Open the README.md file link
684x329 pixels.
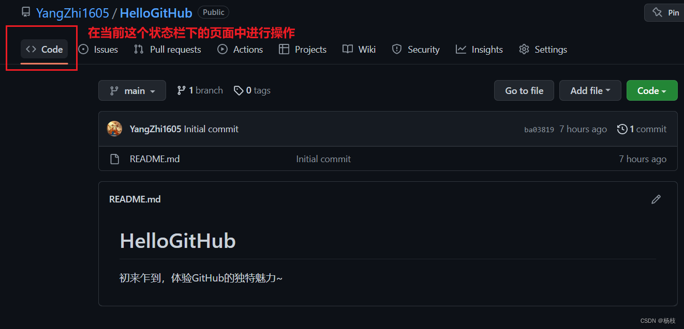click(155, 159)
